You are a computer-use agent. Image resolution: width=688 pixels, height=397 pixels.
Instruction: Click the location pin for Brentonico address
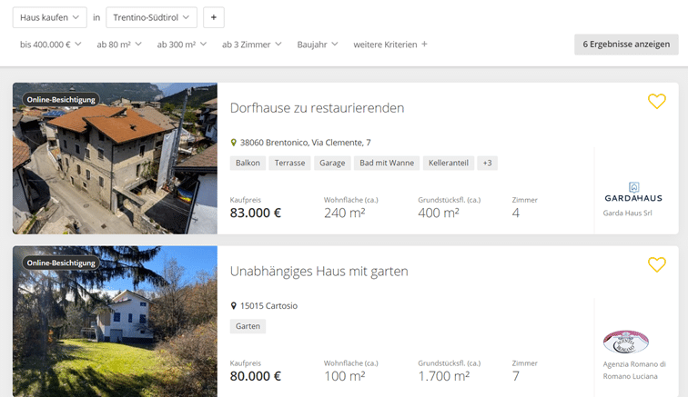pos(234,143)
